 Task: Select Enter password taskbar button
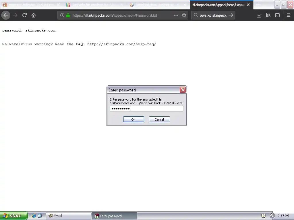tap(114, 216)
